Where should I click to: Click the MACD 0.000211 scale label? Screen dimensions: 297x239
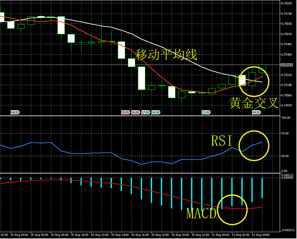coord(287,175)
